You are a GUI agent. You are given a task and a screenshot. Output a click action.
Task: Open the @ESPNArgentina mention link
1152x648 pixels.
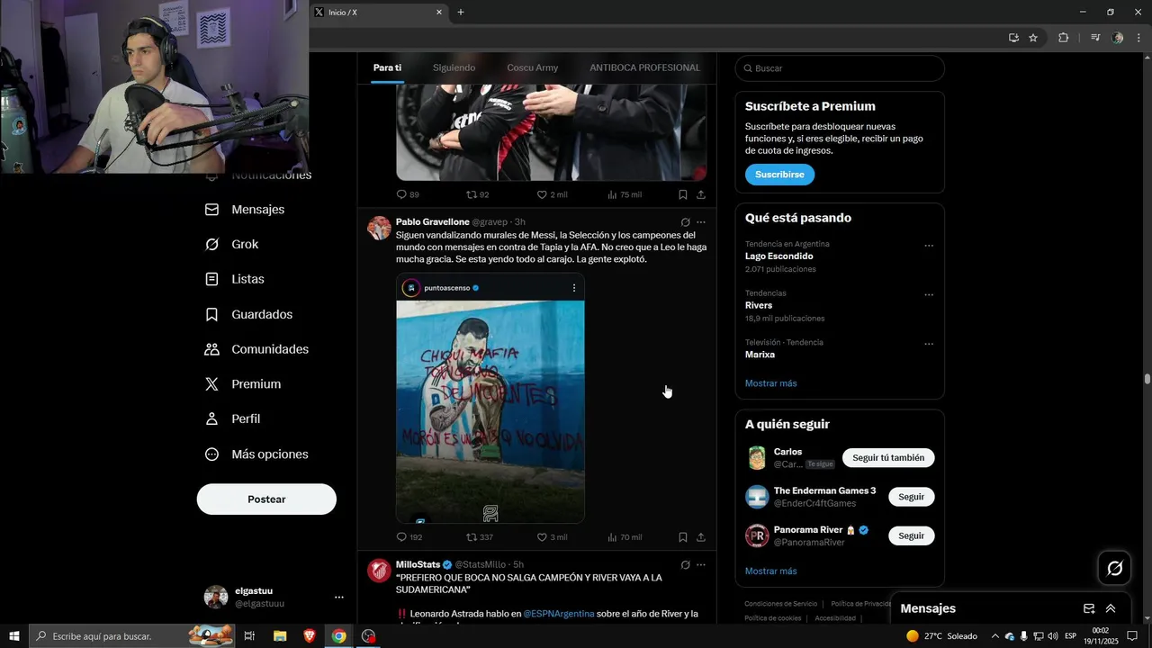(x=559, y=614)
